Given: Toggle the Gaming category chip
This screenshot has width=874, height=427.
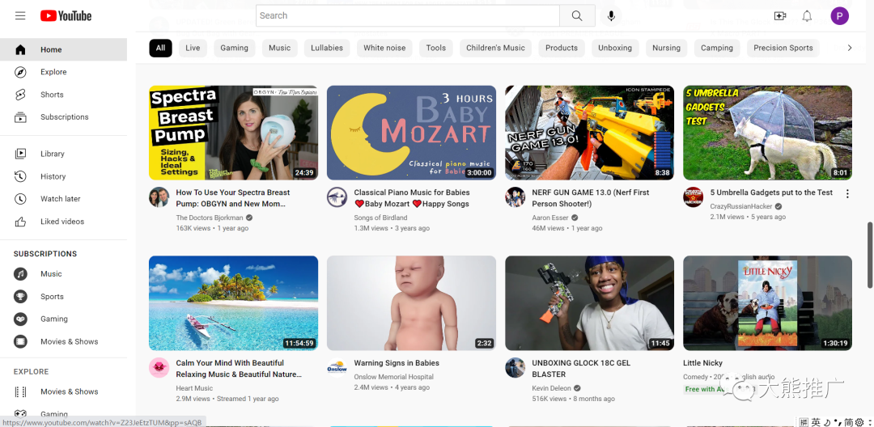Looking at the screenshot, I should (234, 48).
